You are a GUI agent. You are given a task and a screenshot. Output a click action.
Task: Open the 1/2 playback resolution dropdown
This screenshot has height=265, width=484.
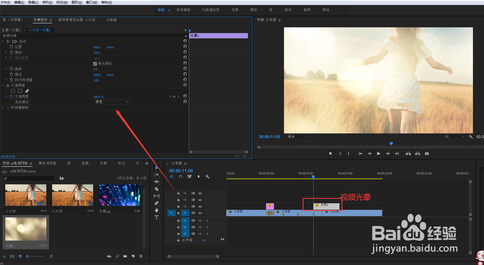(455, 137)
